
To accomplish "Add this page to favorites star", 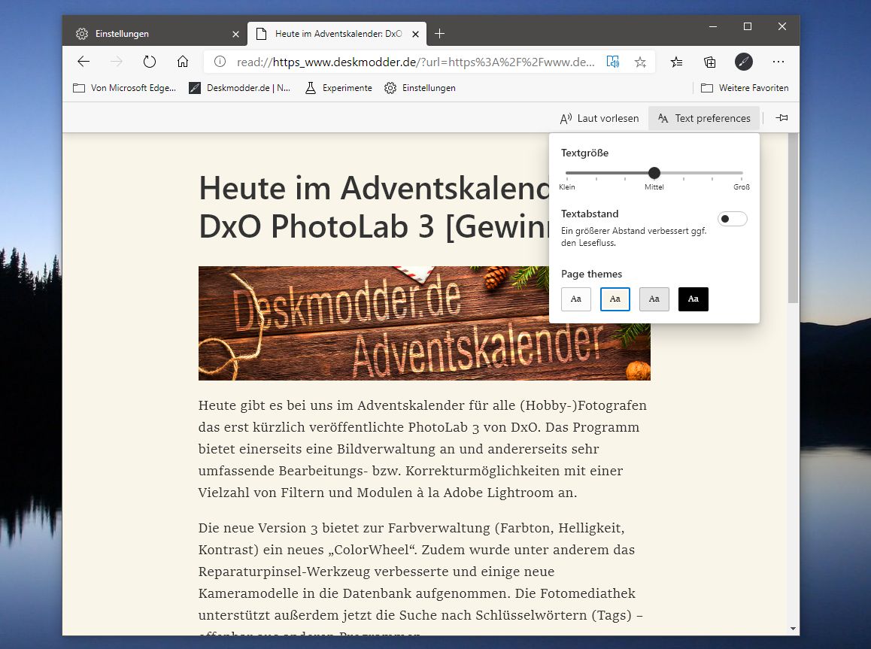I will (x=641, y=62).
